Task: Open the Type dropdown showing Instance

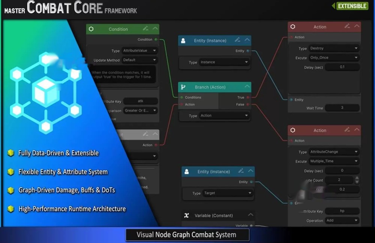Action: (x=224, y=62)
